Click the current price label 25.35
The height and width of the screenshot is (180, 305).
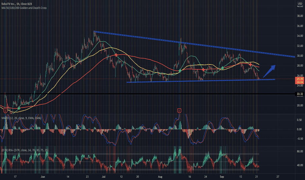tap(300, 79)
